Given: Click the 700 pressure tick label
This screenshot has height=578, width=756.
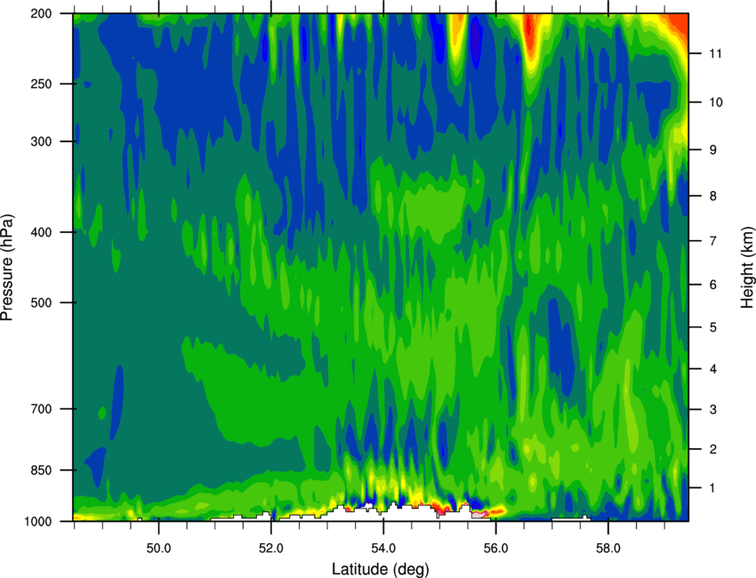Looking at the screenshot, I should 42,409.
